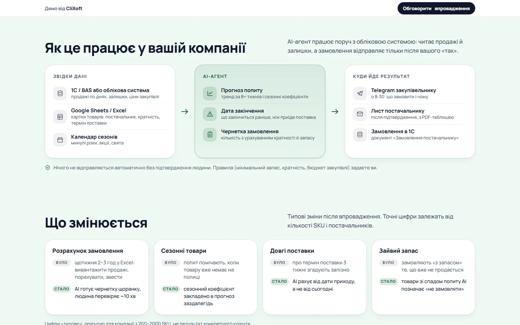Click the 'СТАЛО' badge in 'Сезонні товари' card
520x325 pixels.
170,289
